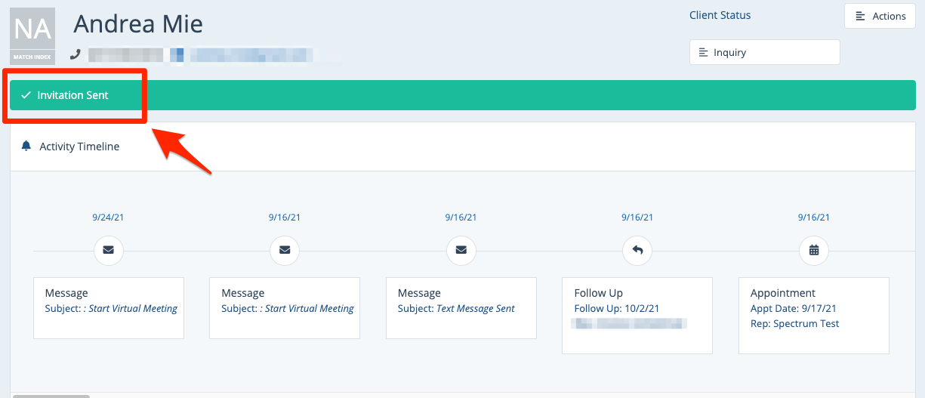Screen dimensions: 925x398
Task: Click the horizontal scrollbar below the timeline
Action: point(51,396)
